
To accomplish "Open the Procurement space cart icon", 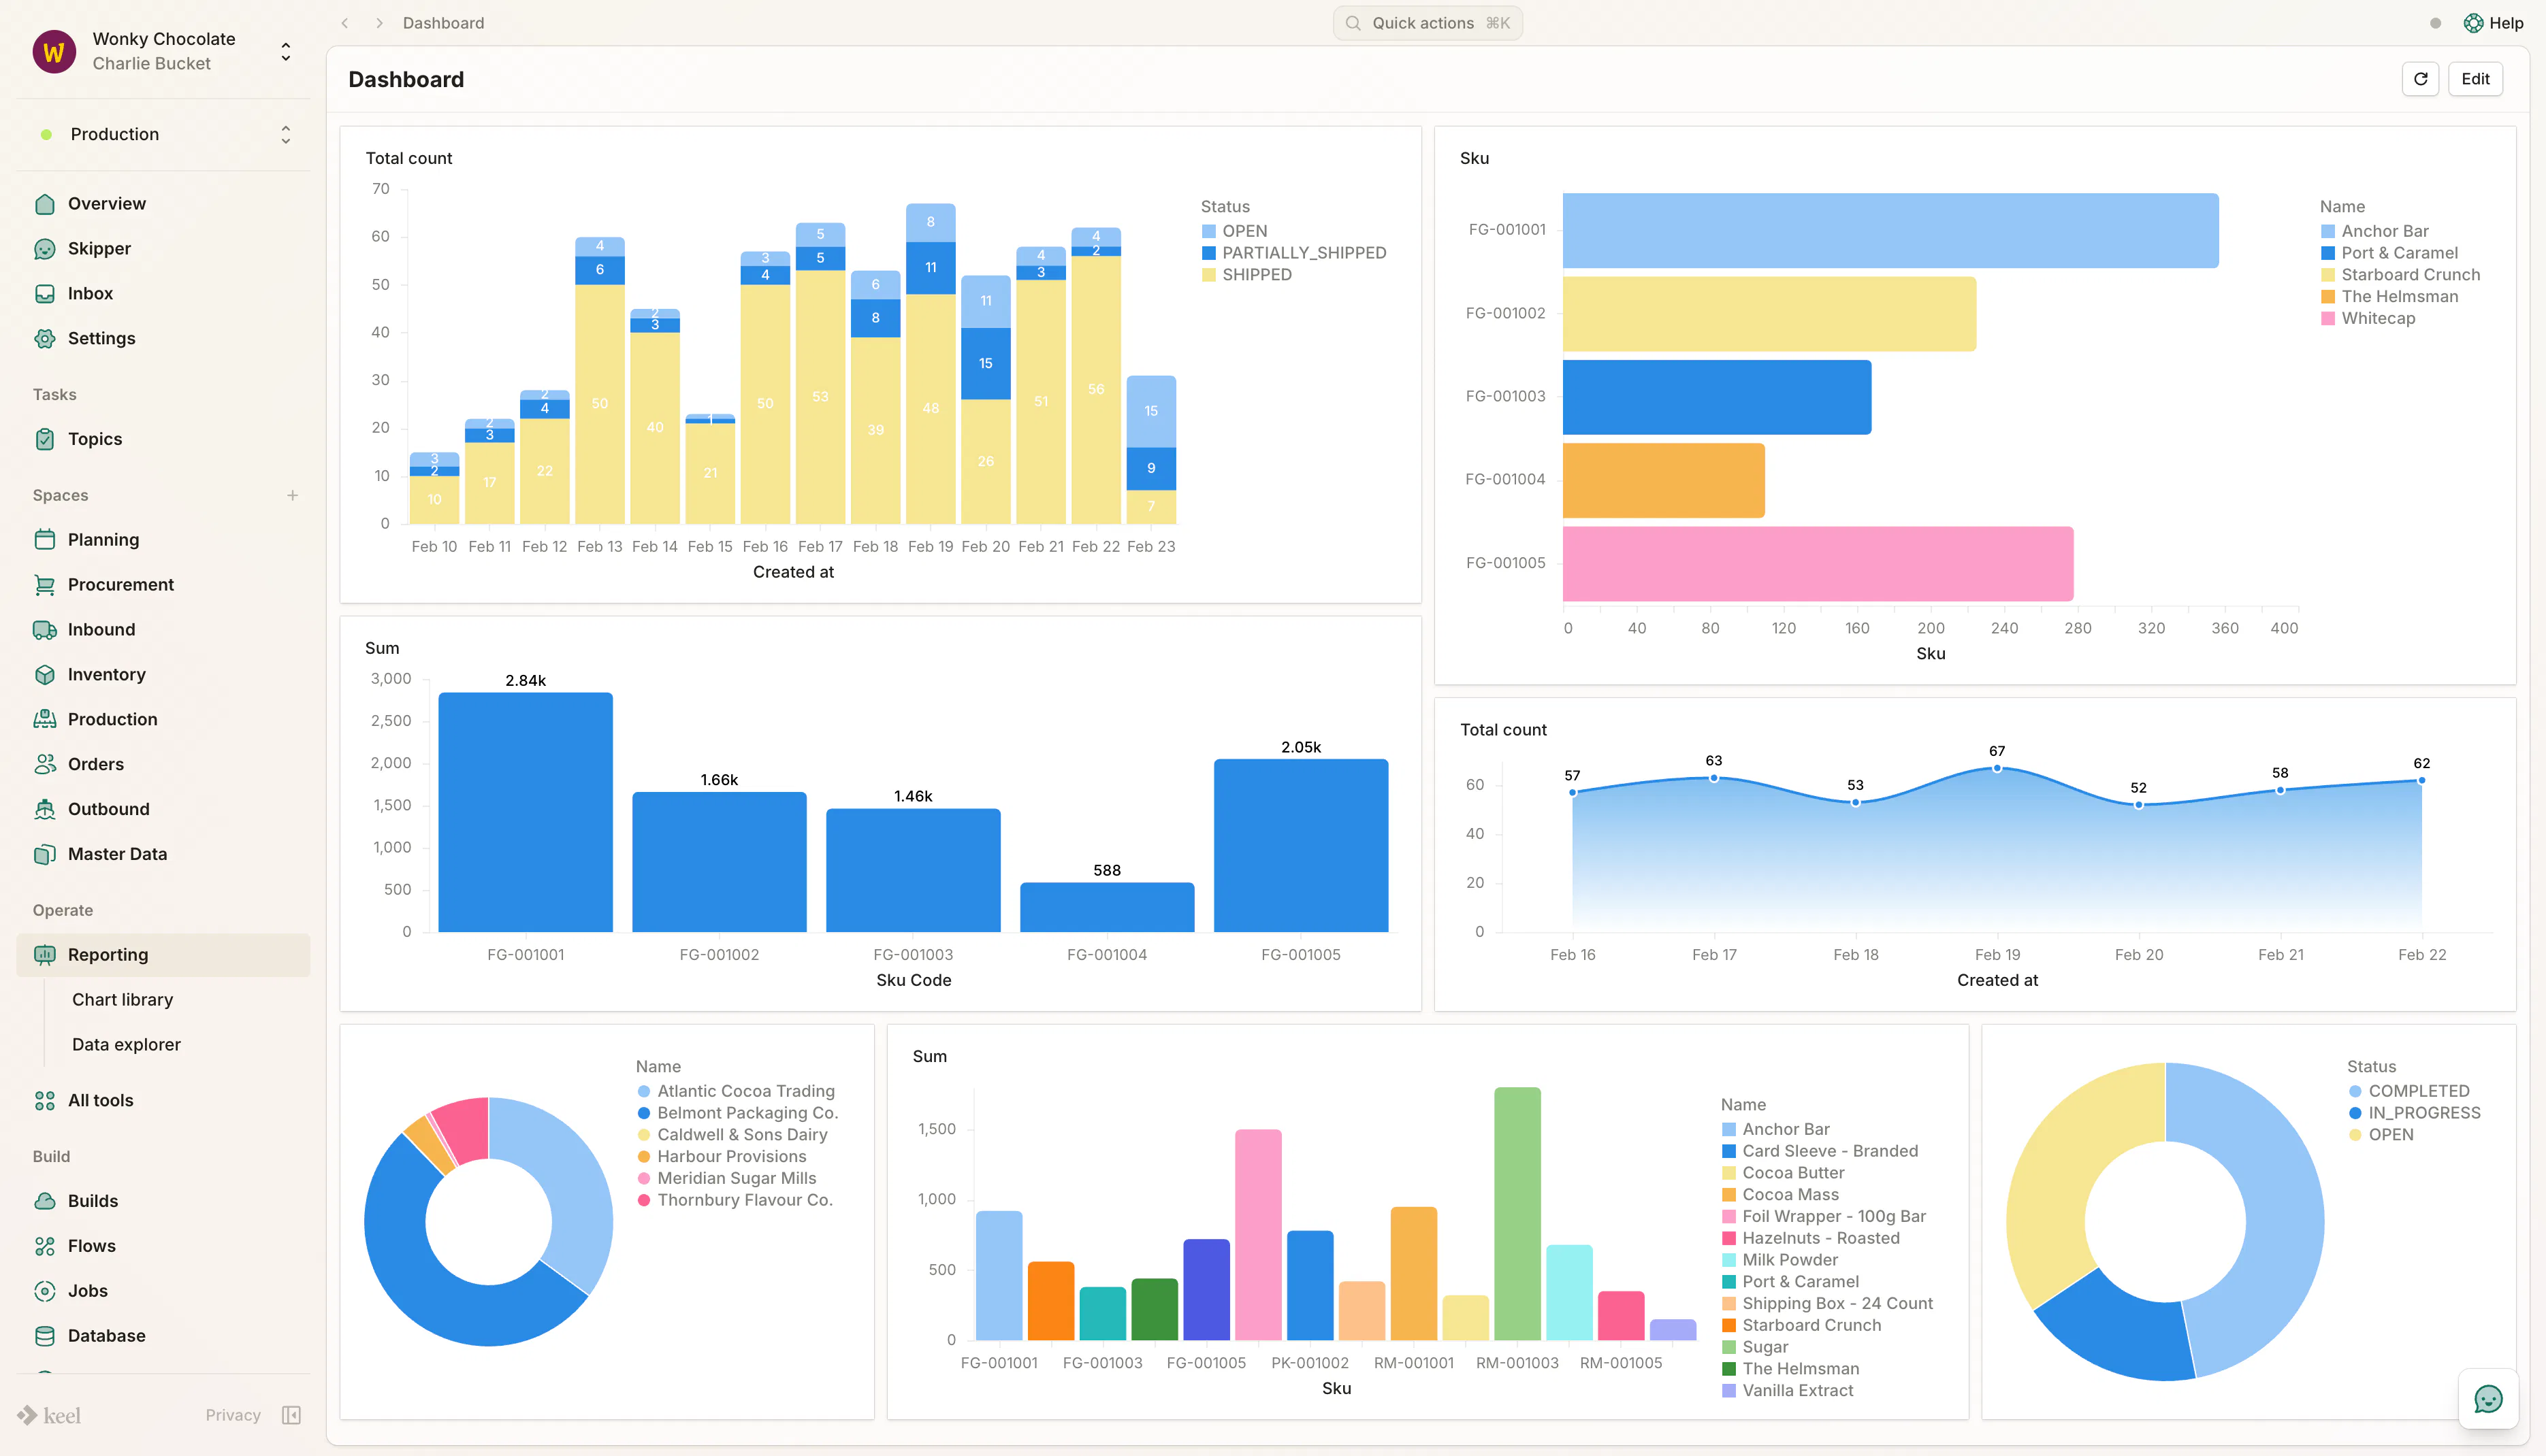I will [44, 584].
